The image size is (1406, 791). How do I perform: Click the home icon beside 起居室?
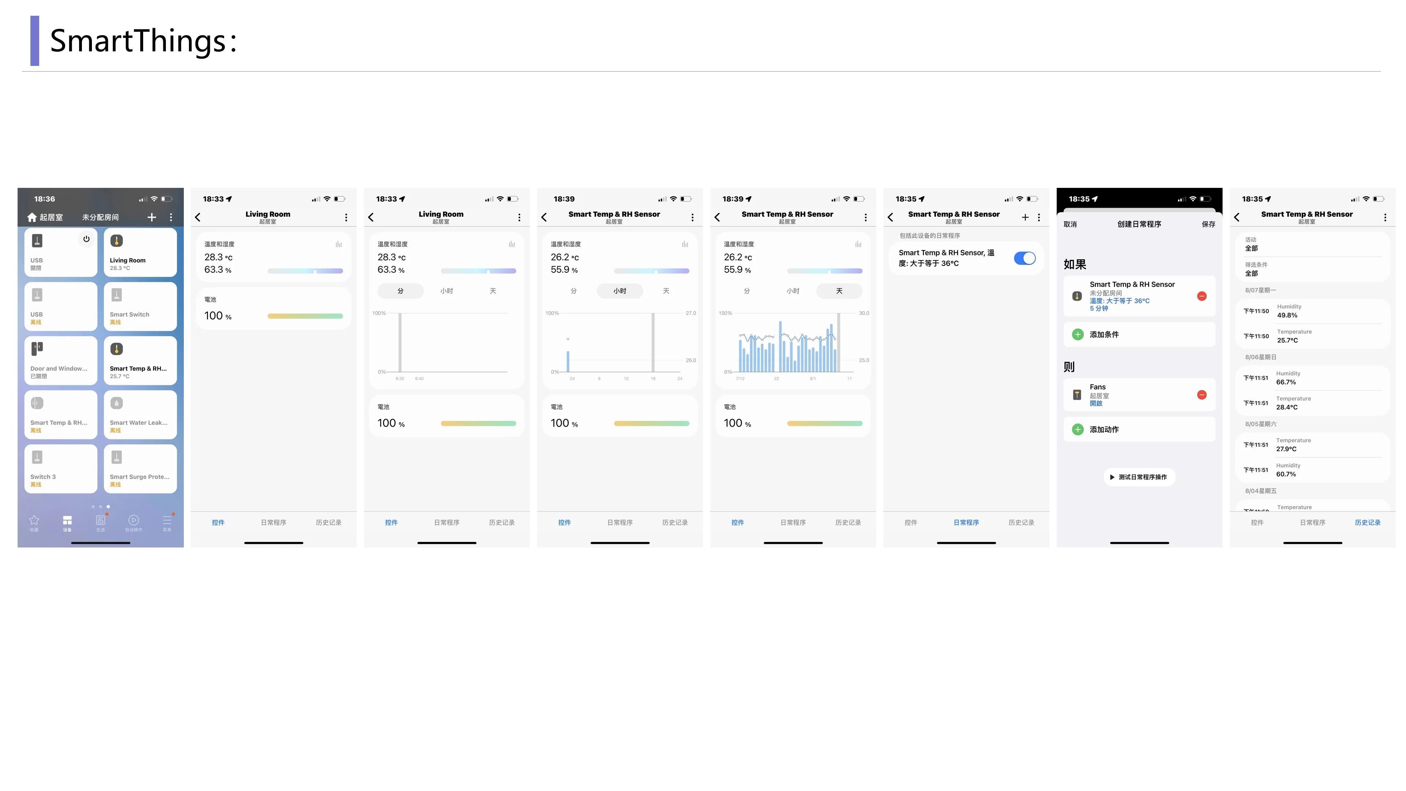[31, 217]
